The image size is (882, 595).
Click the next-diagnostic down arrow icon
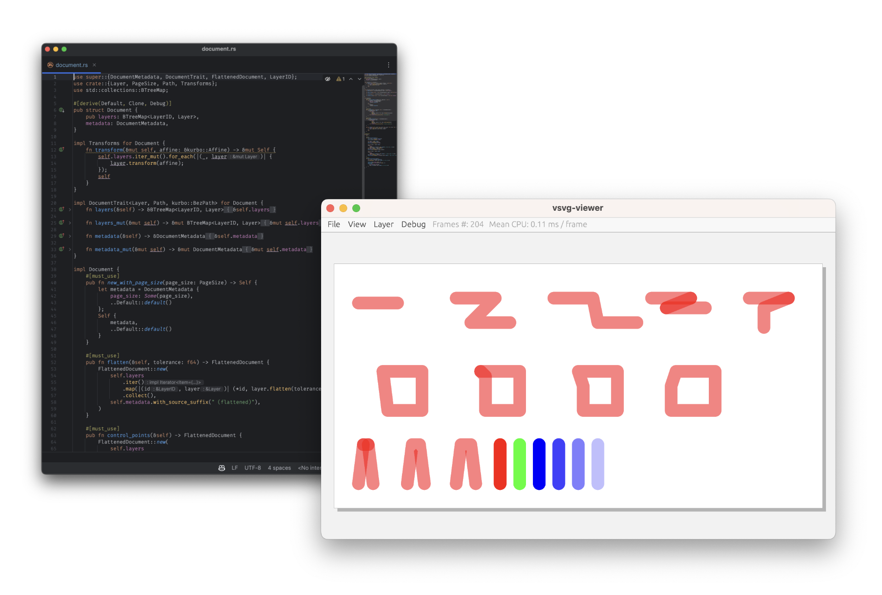pyautogui.click(x=359, y=79)
